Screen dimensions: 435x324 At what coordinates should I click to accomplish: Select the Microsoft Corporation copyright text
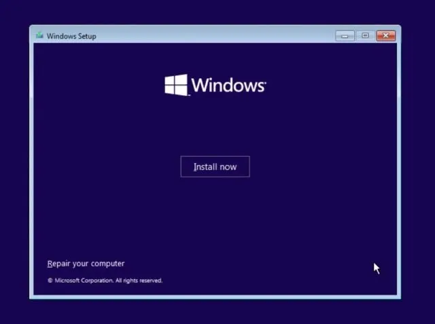[105, 281]
